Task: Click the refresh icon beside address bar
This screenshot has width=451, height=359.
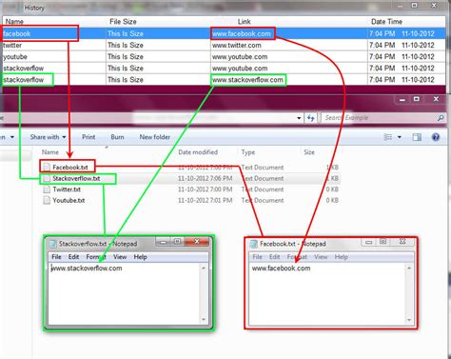Action: coord(311,118)
